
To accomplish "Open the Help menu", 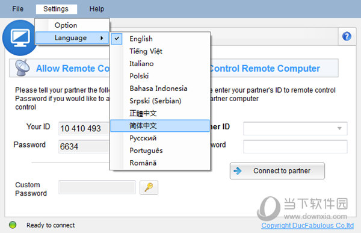I will 97,9.
